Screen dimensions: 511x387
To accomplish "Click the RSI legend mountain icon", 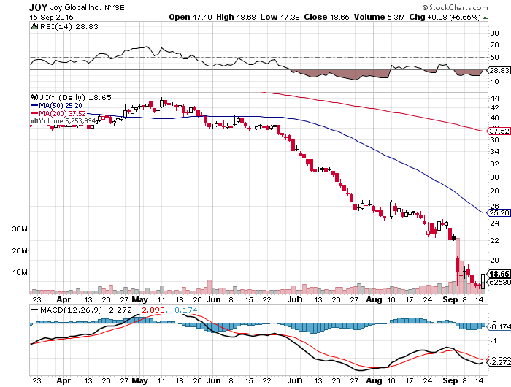I will 34,26.
